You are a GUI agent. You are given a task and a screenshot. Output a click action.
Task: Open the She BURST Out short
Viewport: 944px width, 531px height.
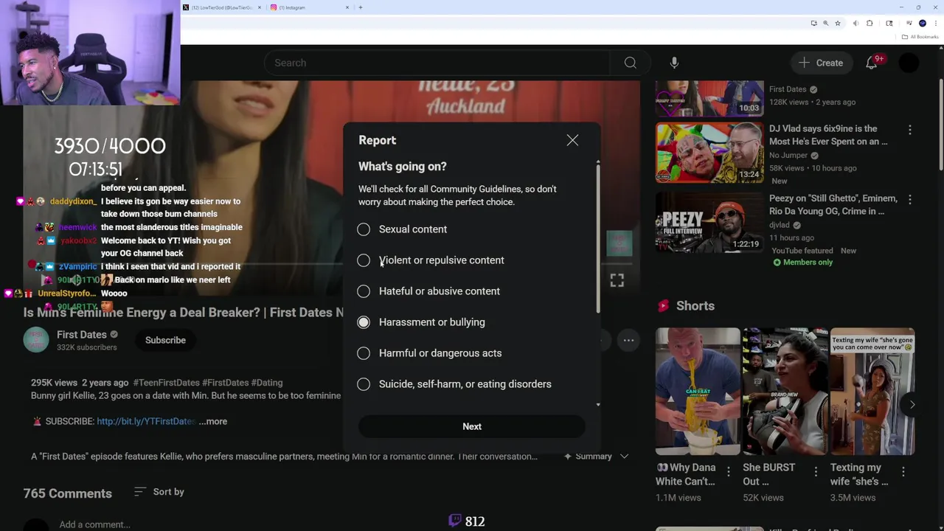785,392
